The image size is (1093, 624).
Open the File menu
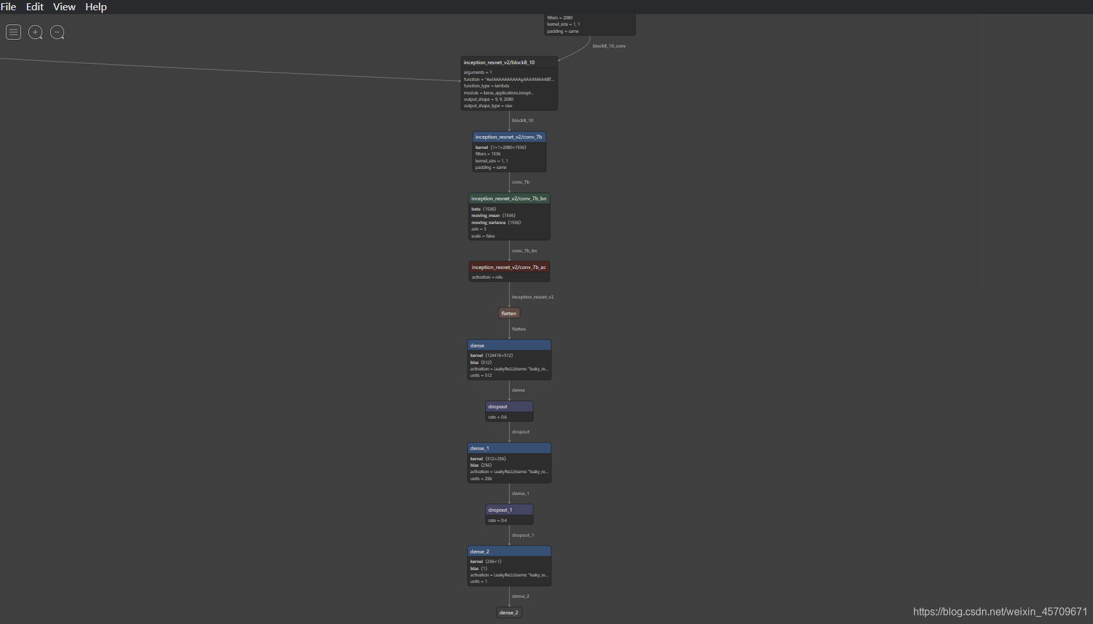click(8, 6)
